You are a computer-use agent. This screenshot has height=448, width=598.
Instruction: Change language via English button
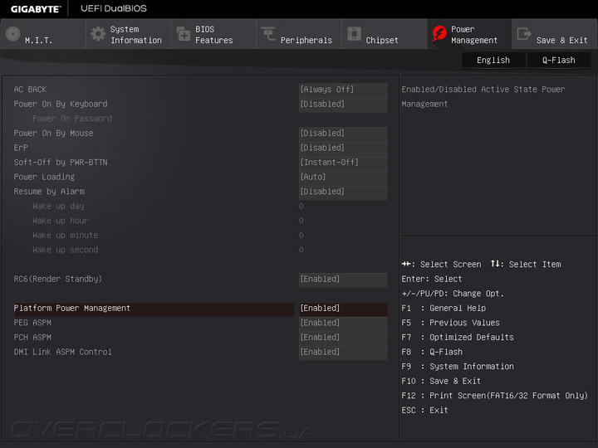[x=493, y=61]
